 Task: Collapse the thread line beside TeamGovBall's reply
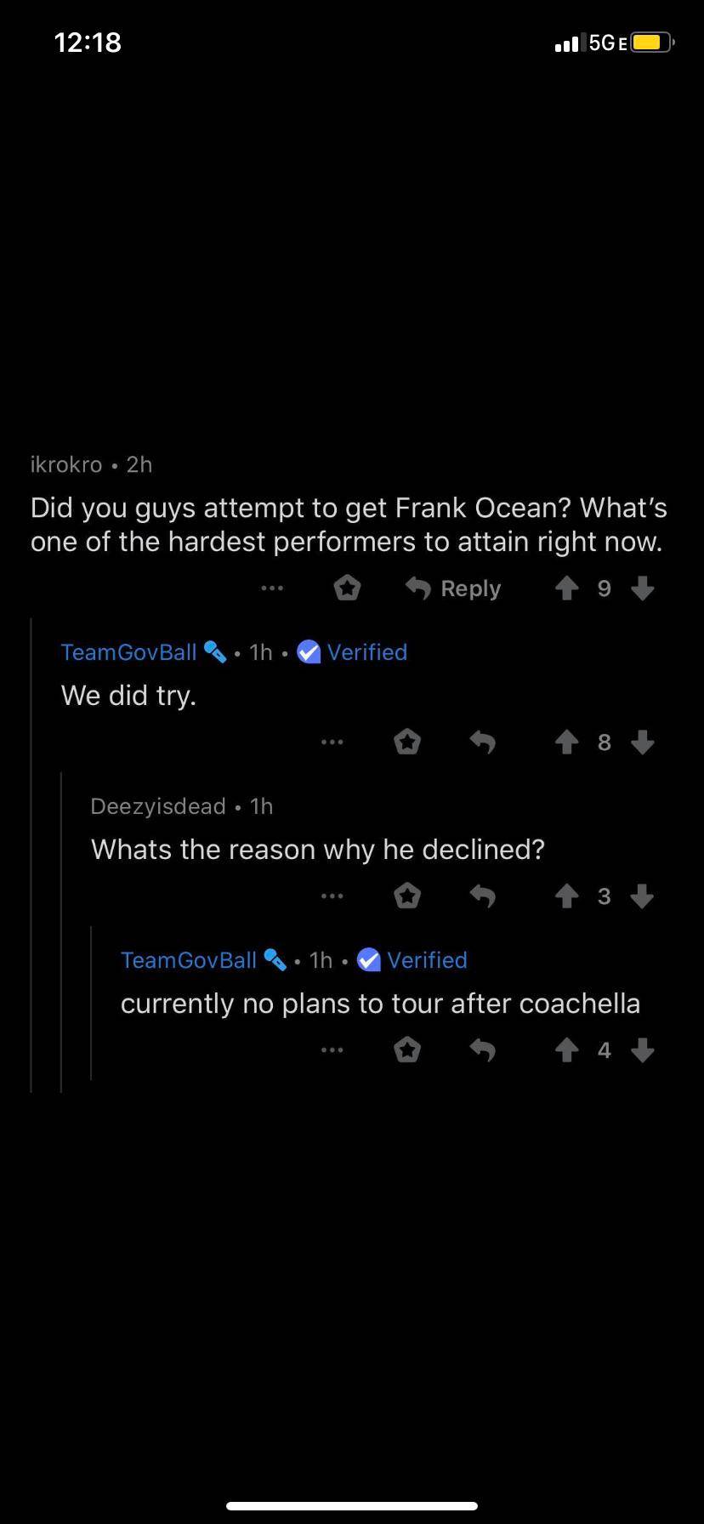(31, 850)
